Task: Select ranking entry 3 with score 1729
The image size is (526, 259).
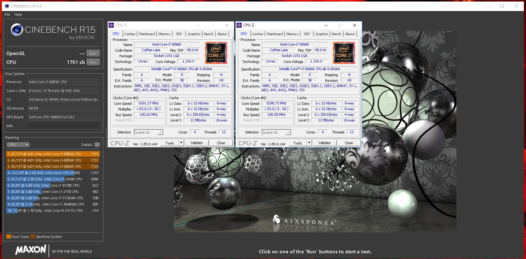Action: click(x=53, y=166)
